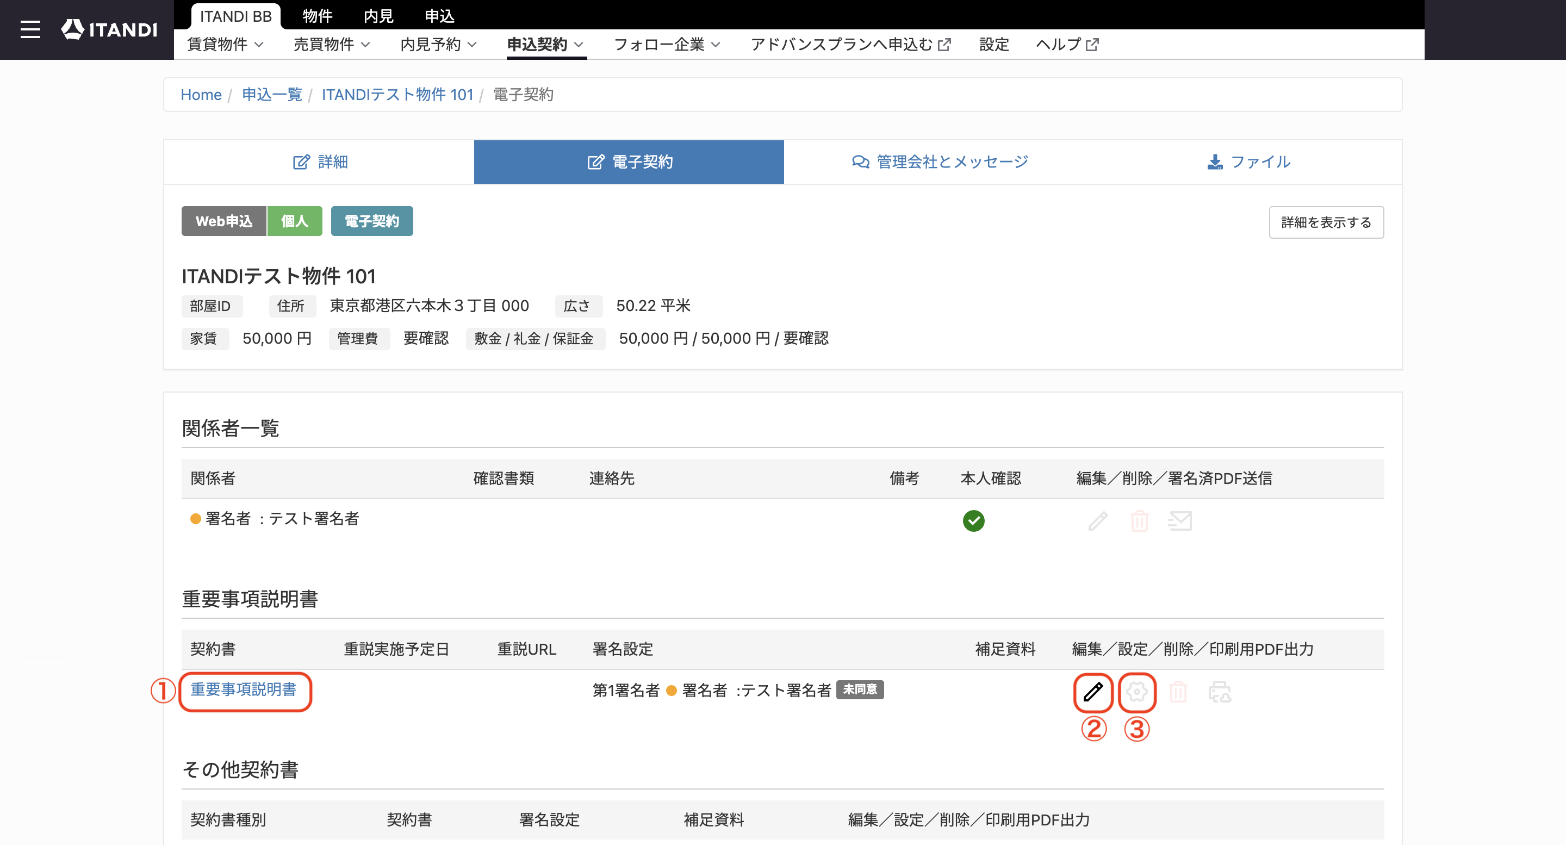The width and height of the screenshot is (1566, 845).
Task: Click 確認書類 column header
Action: (504, 479)
